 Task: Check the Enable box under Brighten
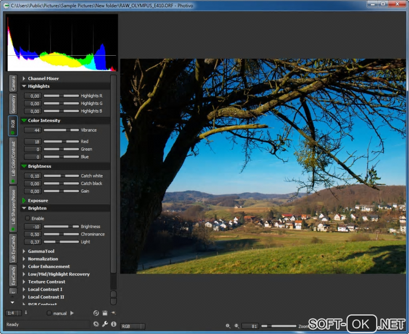[27, 218]
